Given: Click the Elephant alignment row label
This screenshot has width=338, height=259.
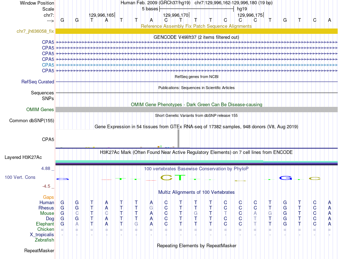Looking at the screenshot, I should (x=45, y=224).
